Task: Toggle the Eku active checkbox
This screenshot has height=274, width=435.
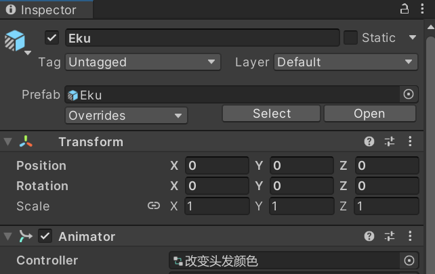Action: coord(52,38)
